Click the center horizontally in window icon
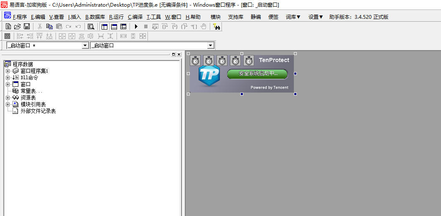Viewport: 441px width, 216px height. coord(62,36)
